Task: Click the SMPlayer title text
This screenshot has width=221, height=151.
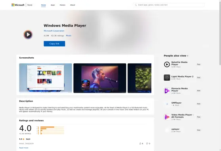Action: click(176, 103)
